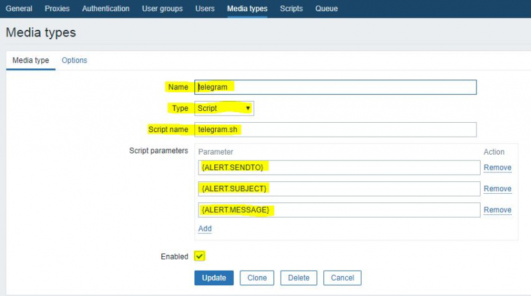This screenshot has height=296, width=531.
Task: Go to the Proxies section
Action: click(57, 9)
